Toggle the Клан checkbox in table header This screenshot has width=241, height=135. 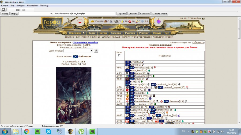(x=119, y=55)
